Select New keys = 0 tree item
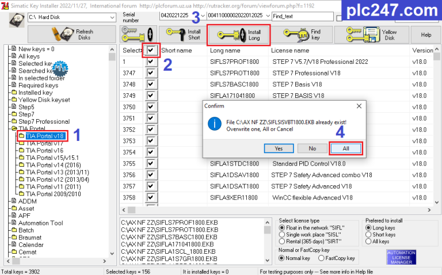The height and width of the screenshot is (275, 442). [36, 49]
